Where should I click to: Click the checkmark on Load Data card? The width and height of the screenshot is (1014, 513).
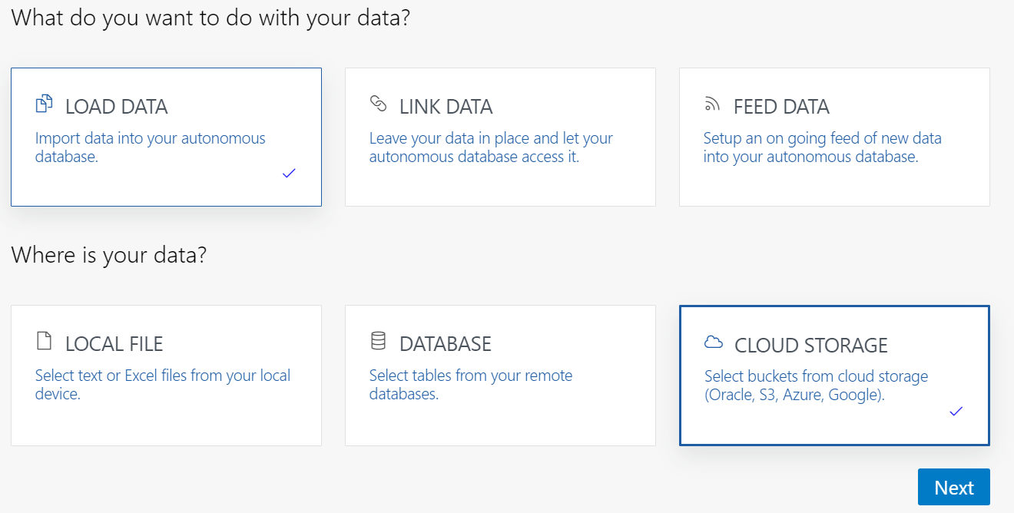click(x=289, y=174)
